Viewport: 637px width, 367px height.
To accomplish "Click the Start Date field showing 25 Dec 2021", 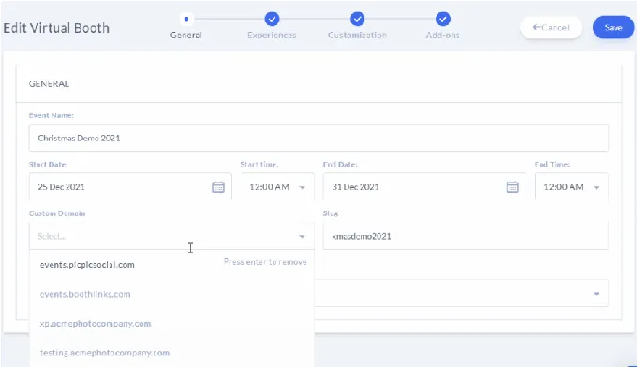I will pos(130,187).
